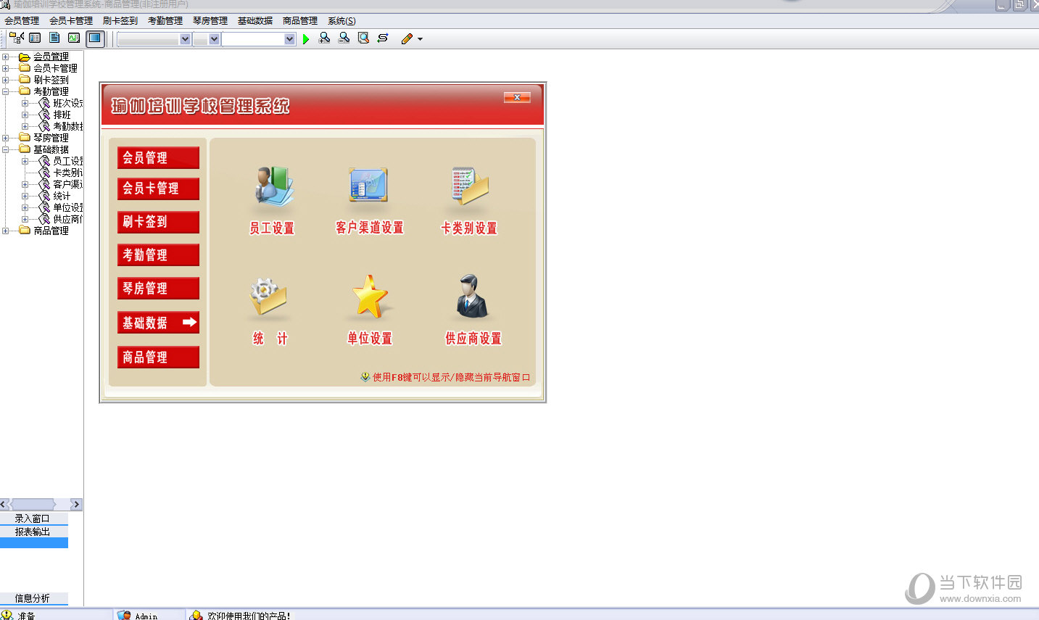Click the pencil icon in the toolbar
The width and height of the screenshot is (1039, 620).
pos(407,38)
